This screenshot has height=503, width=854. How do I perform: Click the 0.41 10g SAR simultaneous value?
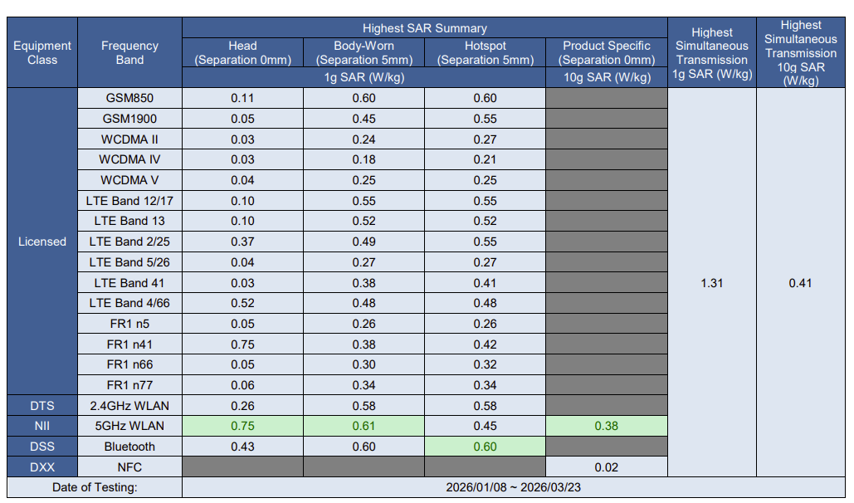coord(800,283)
